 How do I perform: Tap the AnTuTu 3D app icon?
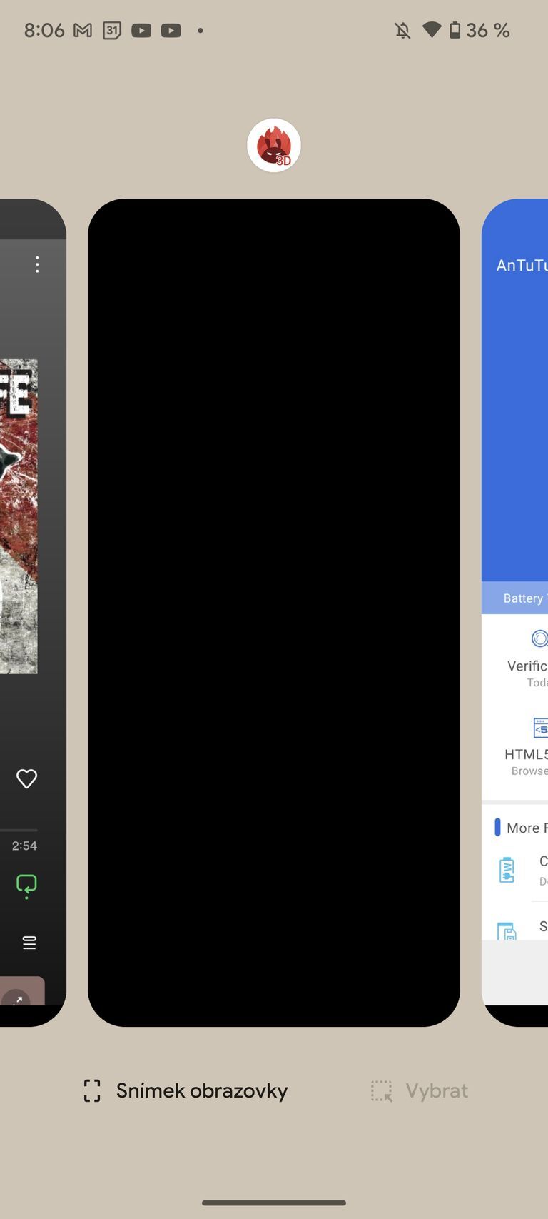pos(274,146)
